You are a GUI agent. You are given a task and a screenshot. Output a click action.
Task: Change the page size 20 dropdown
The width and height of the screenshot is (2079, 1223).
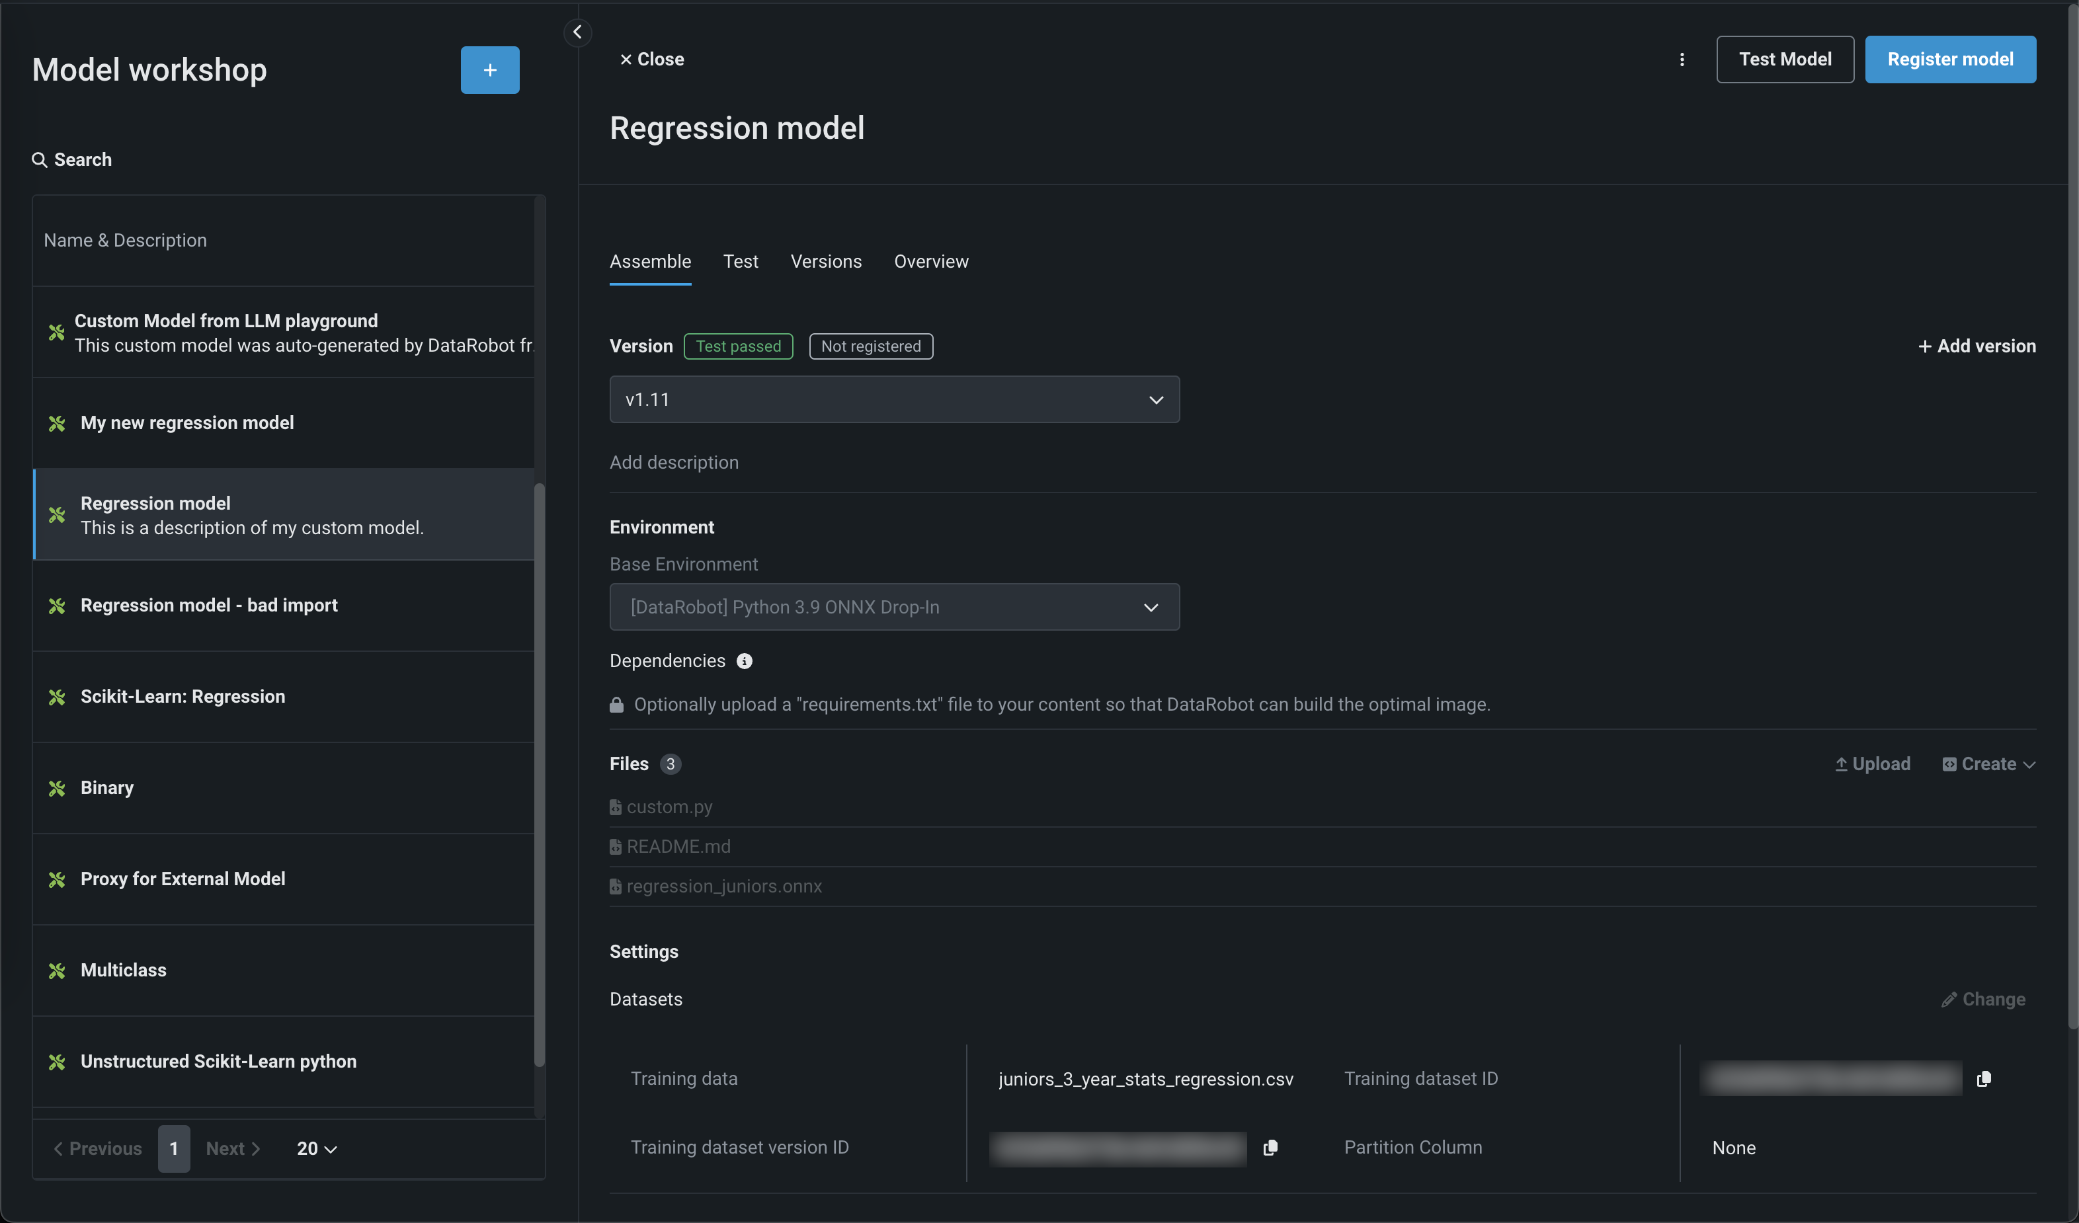(x=316, y=1149)
